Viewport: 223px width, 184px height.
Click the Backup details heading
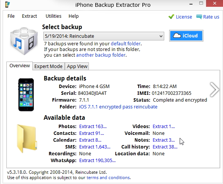pyautogui.click(x=65, y=79)
